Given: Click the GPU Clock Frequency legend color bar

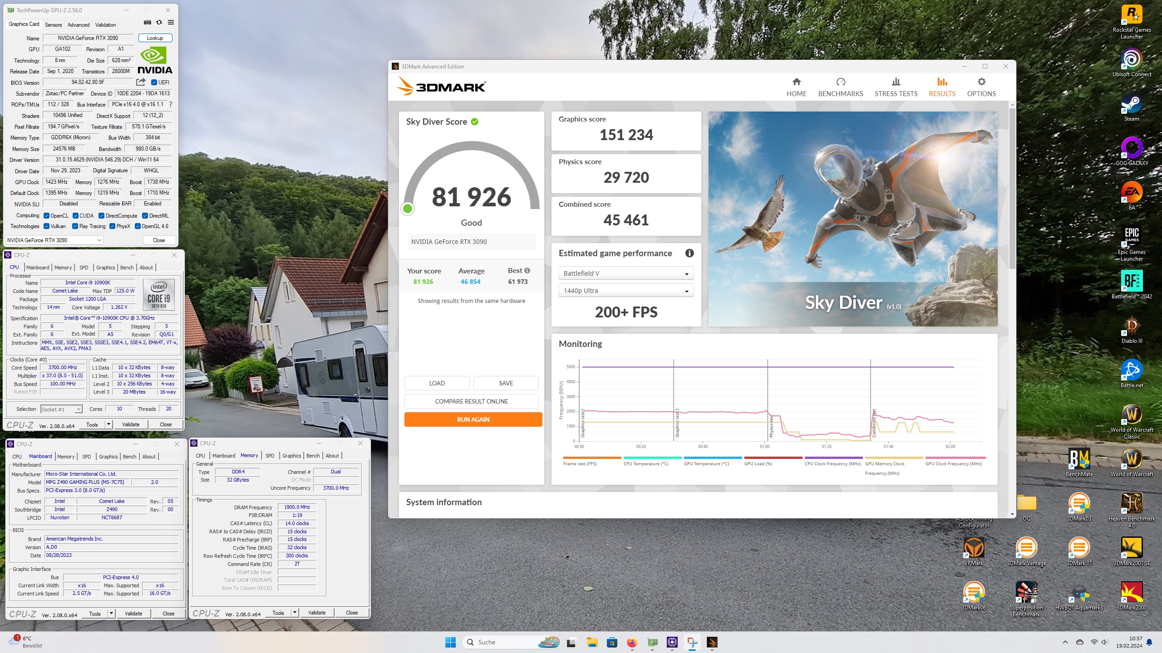Looking at the screenshot, I should [x=955, y=458].
